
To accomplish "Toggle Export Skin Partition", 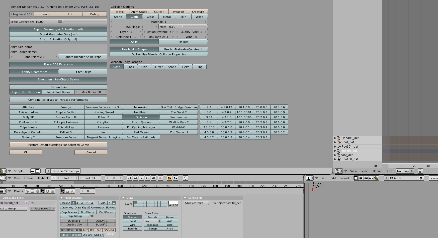I will click(x=26, y=92).
